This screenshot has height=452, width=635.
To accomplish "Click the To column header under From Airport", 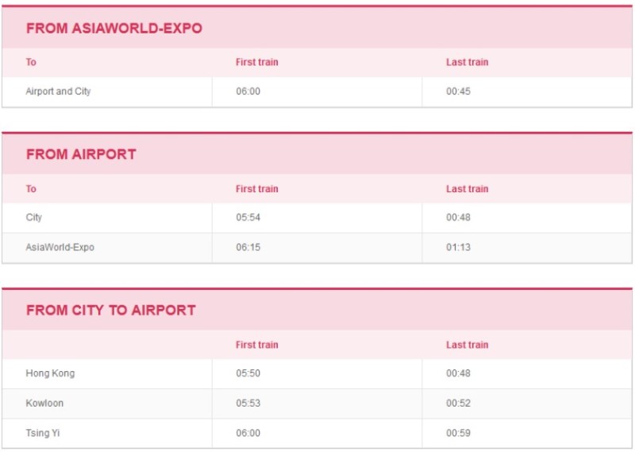I will (x=31, y=189).
